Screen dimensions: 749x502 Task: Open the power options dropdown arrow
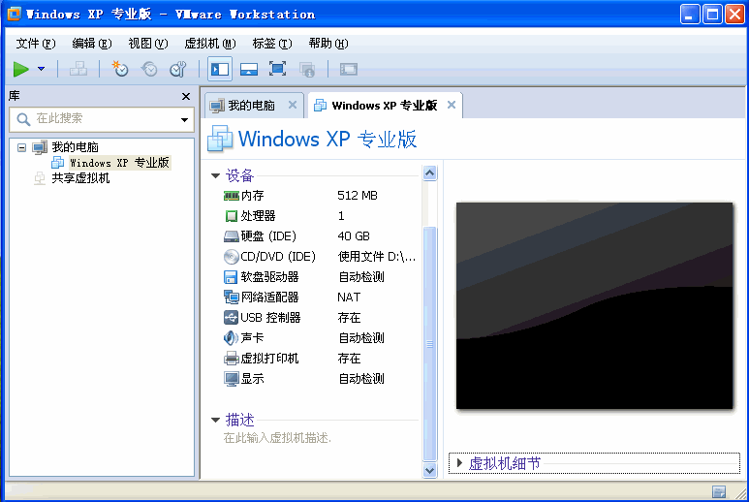coord(41,69)
